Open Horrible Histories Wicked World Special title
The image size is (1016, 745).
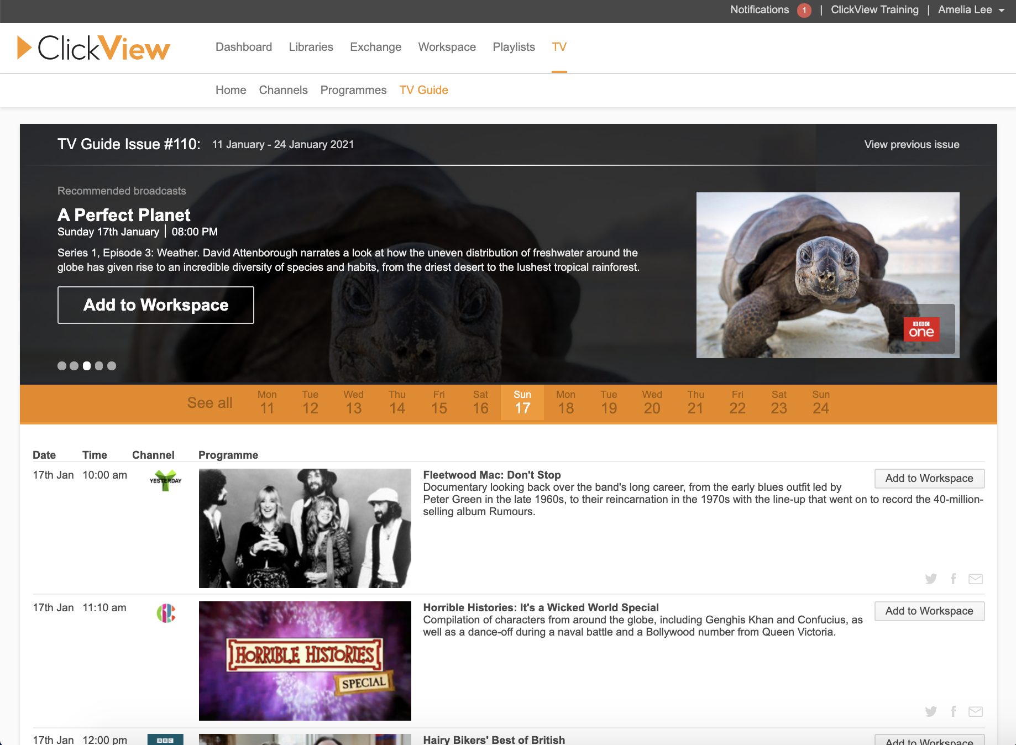541,607
